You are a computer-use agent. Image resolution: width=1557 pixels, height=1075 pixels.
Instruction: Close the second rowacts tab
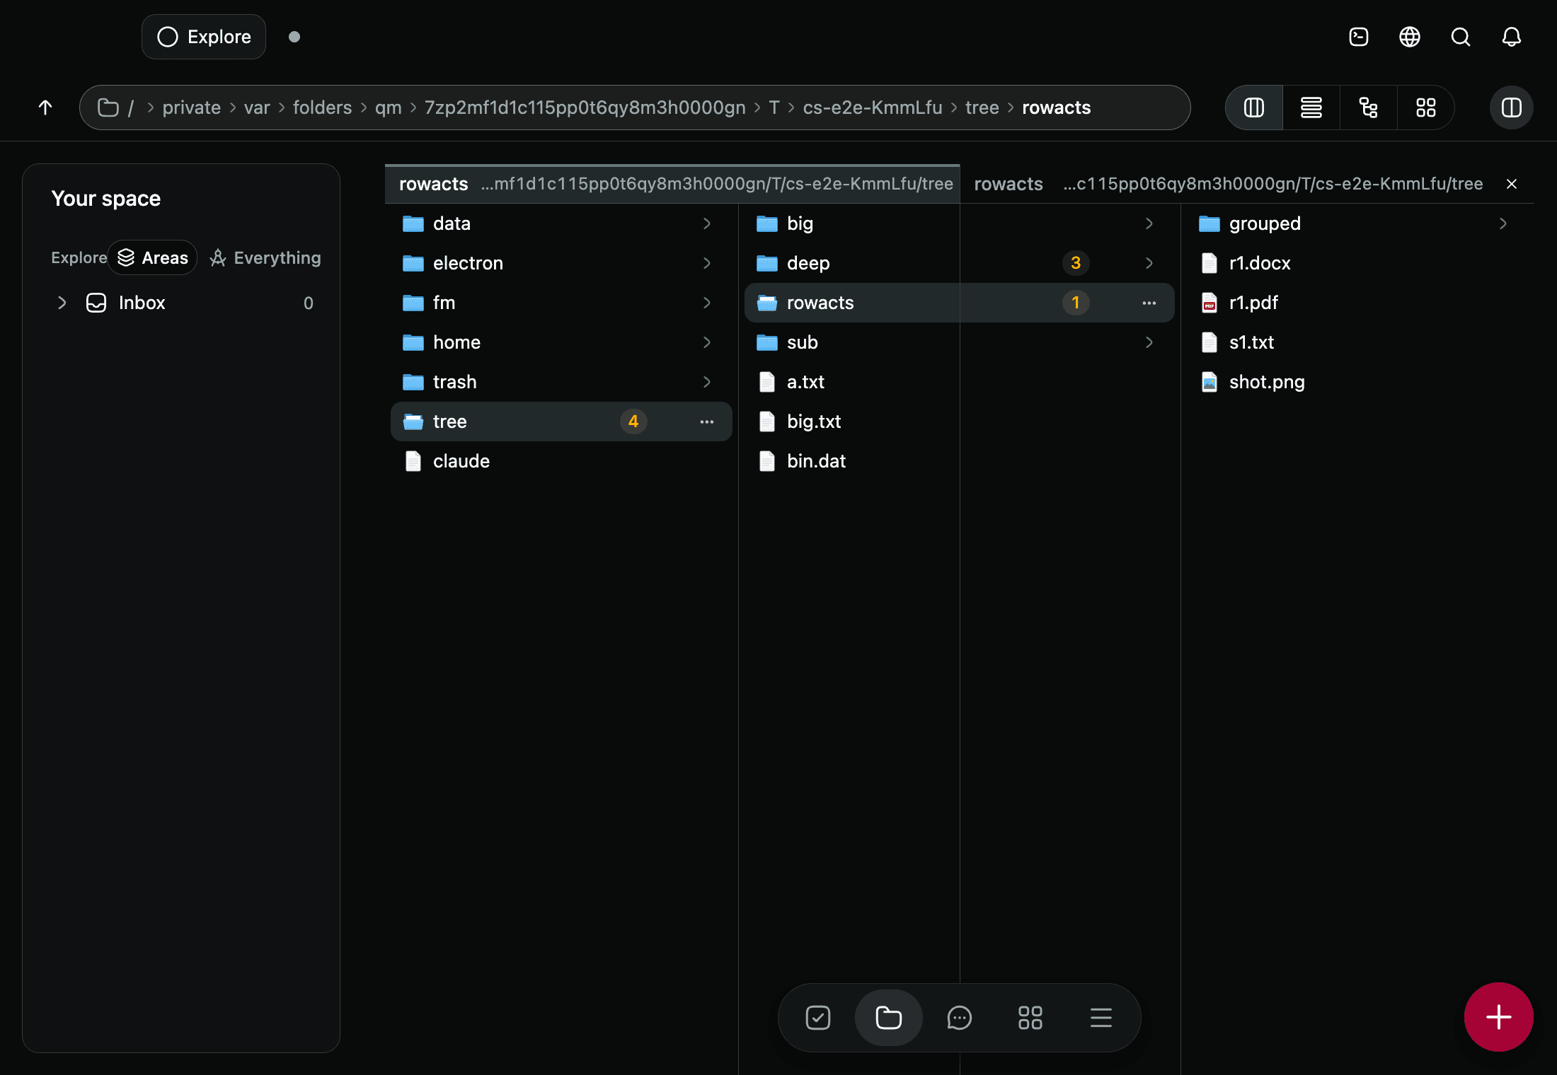coord(1512,184)
